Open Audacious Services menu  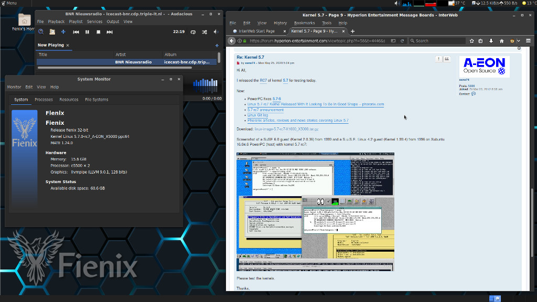click(94, 21)
